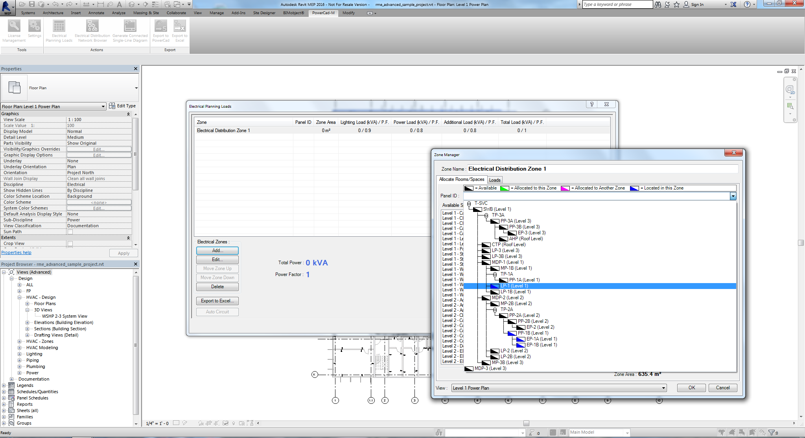Click the Export to PowerCad icon
Viewport: 805px width, 438px height.
[x=160, y=26]
